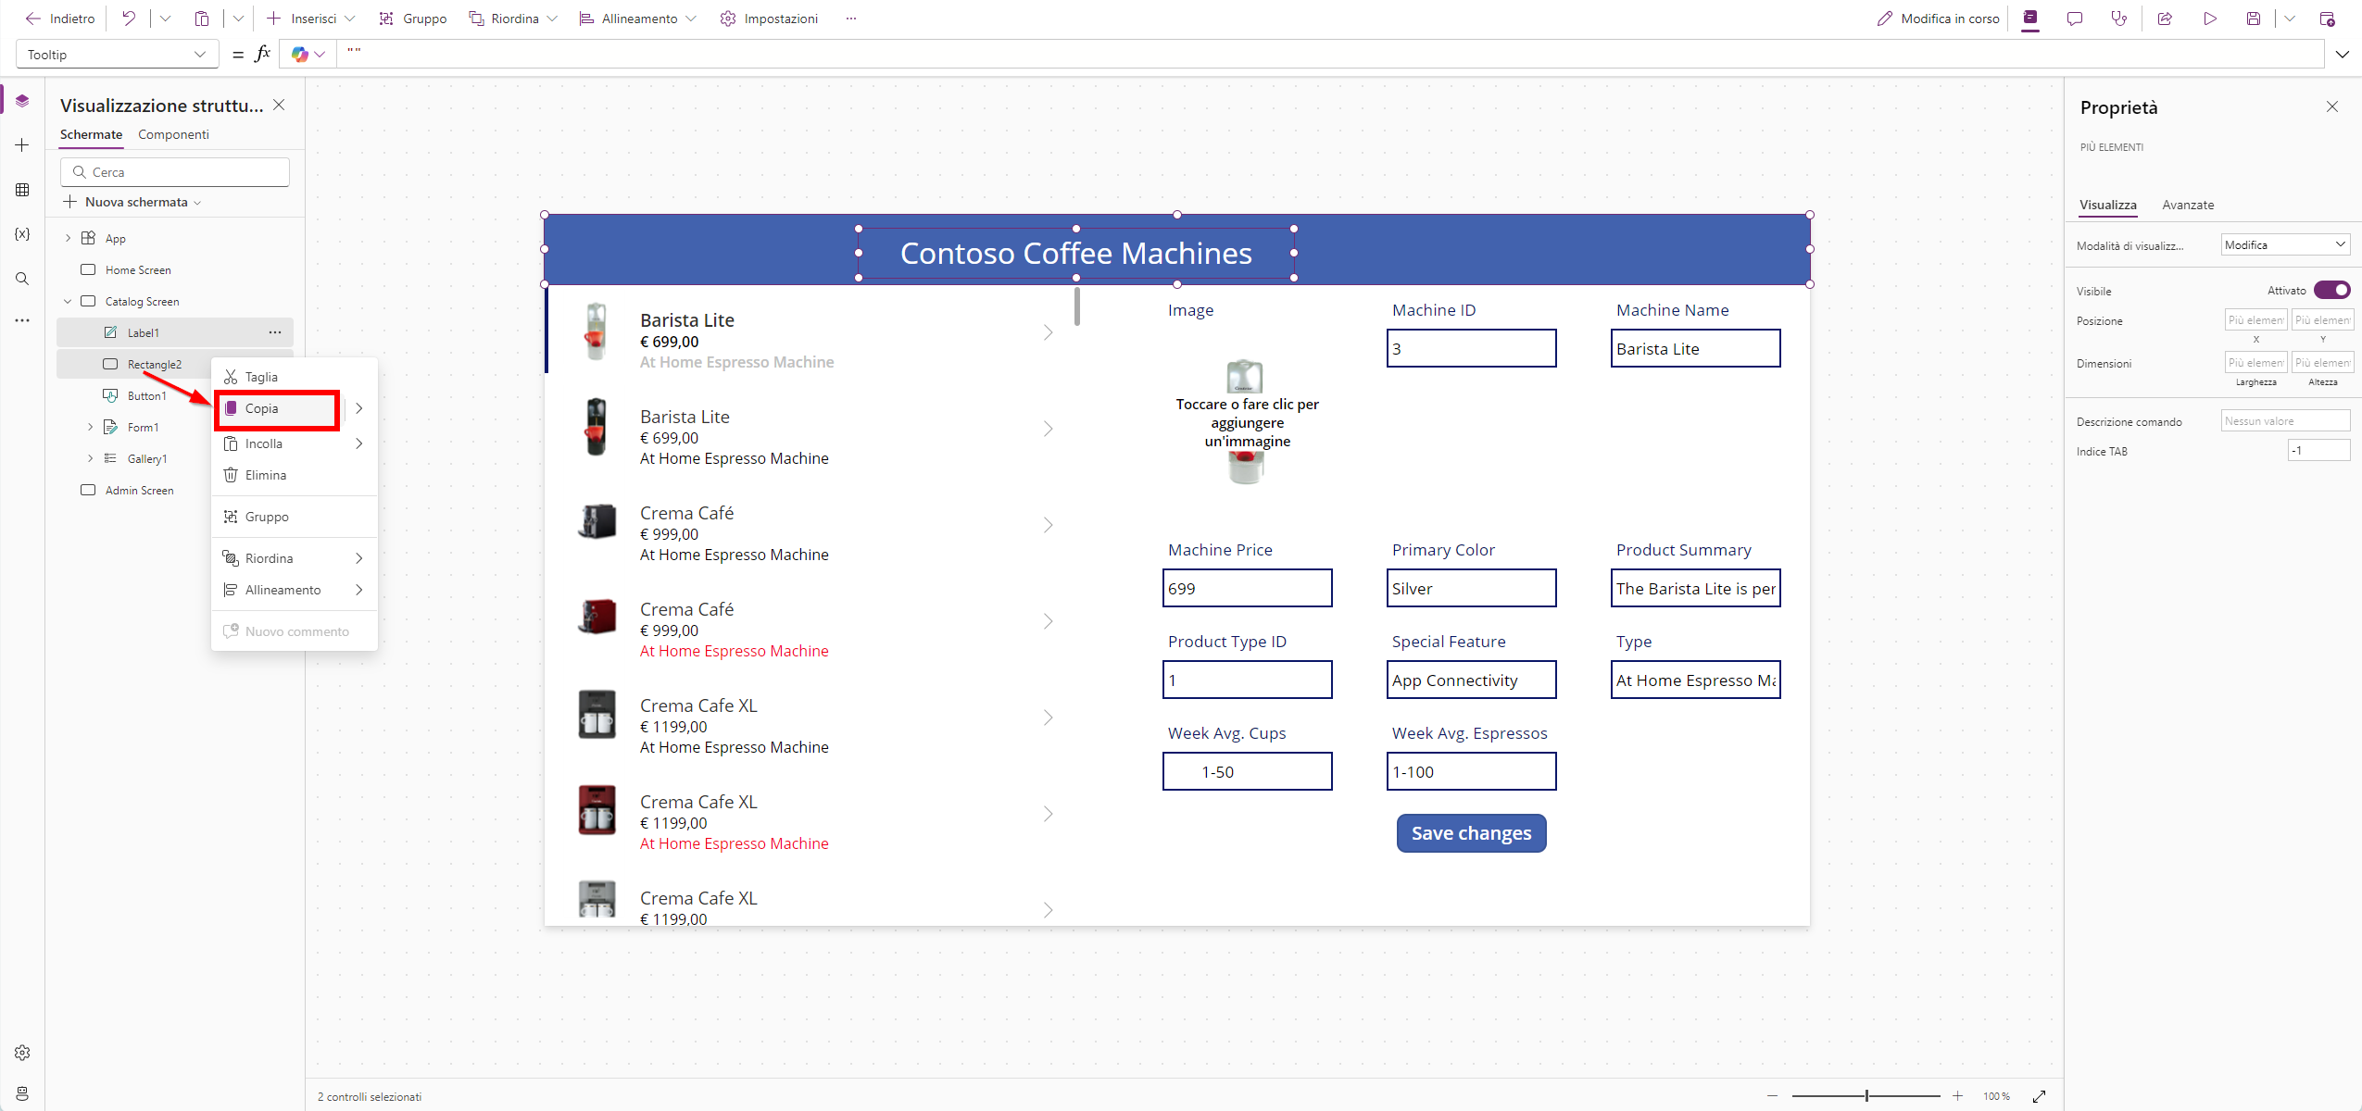Open the settings gear in the sidebar
Screen dimensions: 2362x1111
click(22, 1053)
